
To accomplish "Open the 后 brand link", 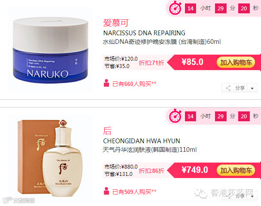I will pyautogui.click(x=107, y=131).
